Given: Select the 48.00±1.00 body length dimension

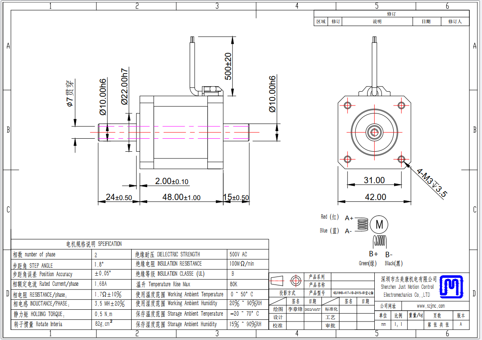Looking at the screenshot, I should pos(181,197).
